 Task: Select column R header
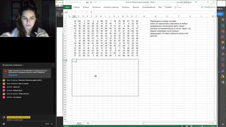[x=155, y=16]
